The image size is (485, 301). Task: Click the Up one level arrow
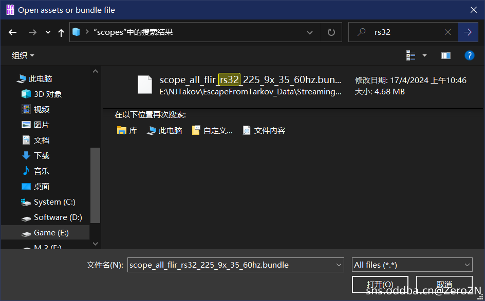61,32
